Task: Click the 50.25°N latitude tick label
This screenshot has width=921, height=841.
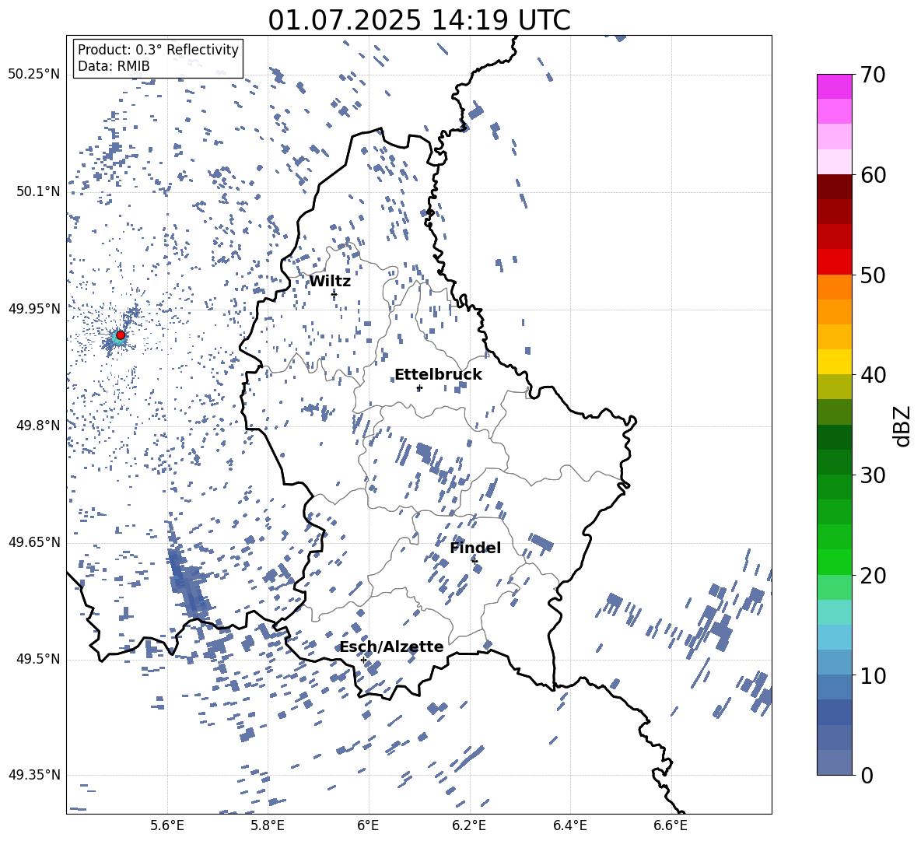Action: [x=34, y=75]
